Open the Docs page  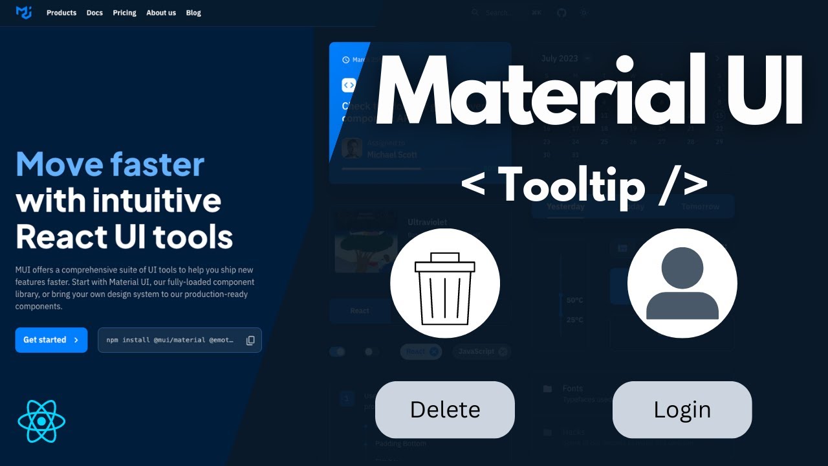(94, 13)
